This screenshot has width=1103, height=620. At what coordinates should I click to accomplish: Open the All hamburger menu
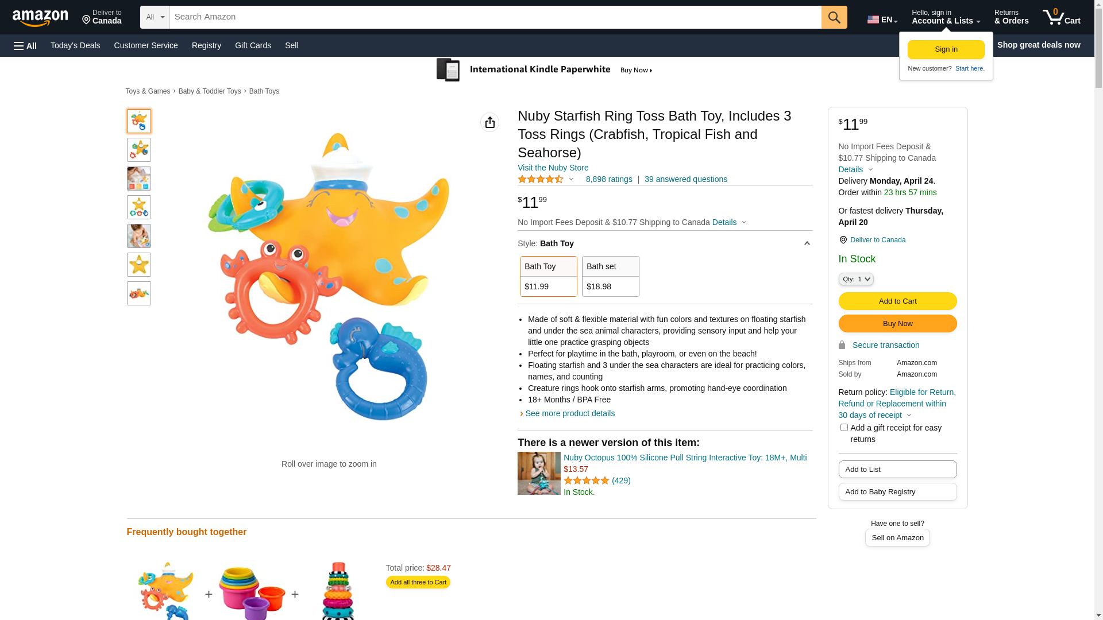point(25,45)
